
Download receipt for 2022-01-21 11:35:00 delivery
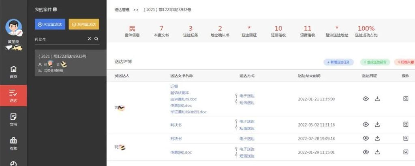coord(377,99)
